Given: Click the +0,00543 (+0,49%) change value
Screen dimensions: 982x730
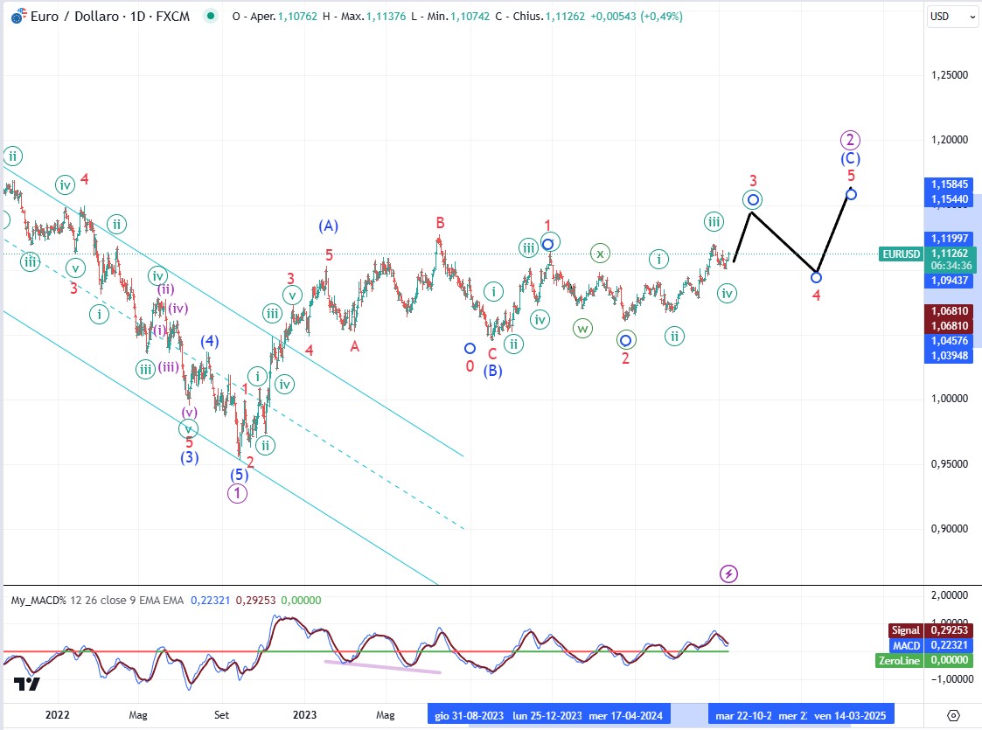Looking at the screenshot, I should [637, 17].
